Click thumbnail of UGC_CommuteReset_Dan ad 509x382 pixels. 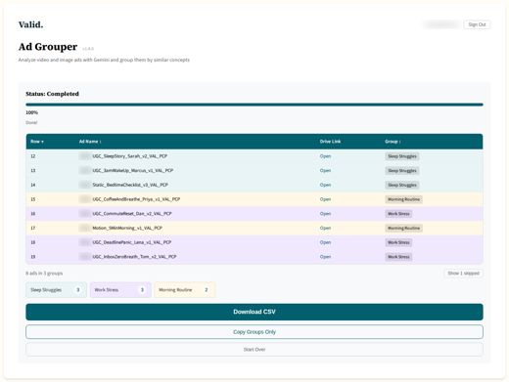[x=84, y=214]
